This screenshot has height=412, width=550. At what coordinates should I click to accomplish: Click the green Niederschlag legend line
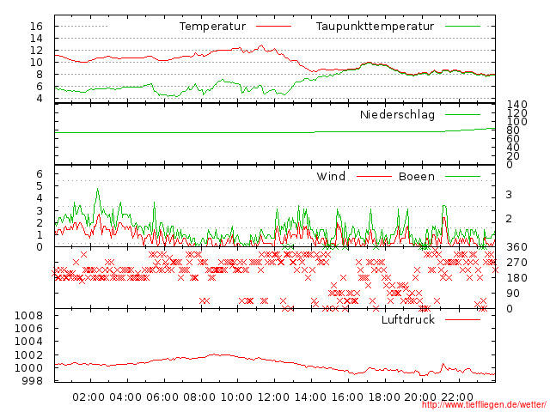(x=462, y=114)
